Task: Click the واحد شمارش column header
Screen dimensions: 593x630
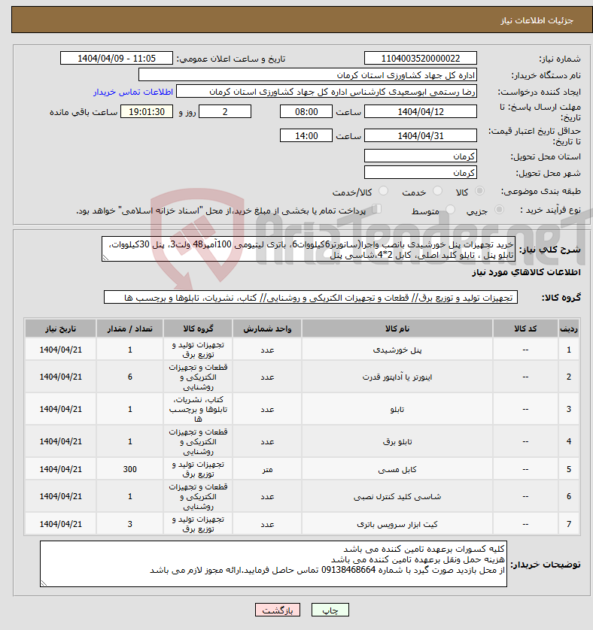Action: (x=267, y=329)
